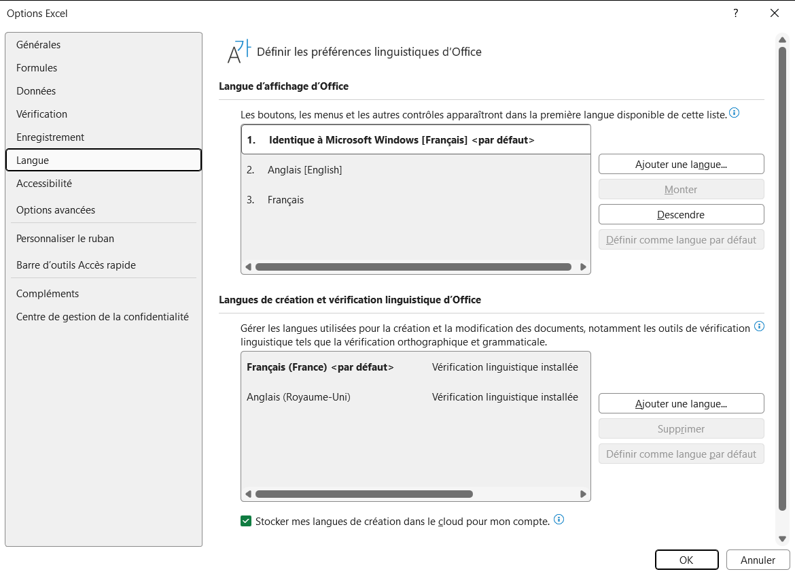Click Définir comme langue par défaut for display
This screenshot has height=576, width=795.
coord(681,239)
